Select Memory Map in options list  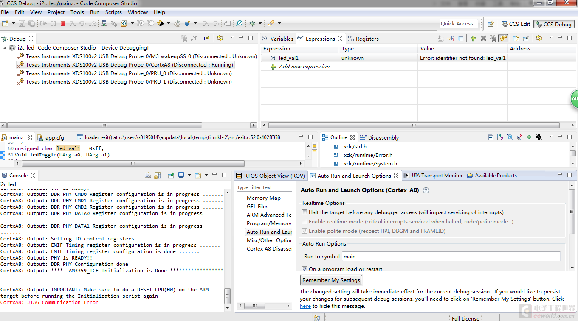pyautogui.click(x=264, y=198)
